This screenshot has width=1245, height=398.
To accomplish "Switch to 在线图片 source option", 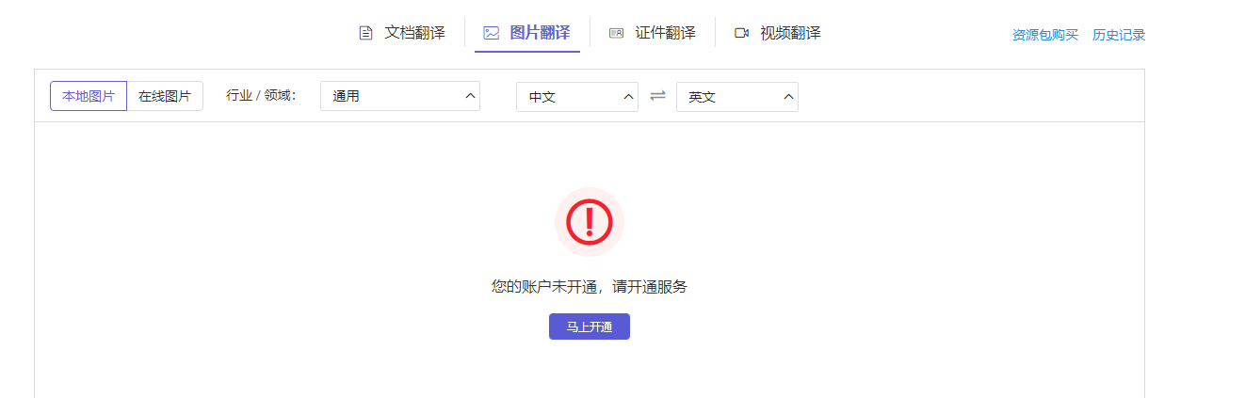I will tap(165, 96).
